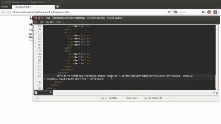Open the File menu in Aptana
221x124 pixels.
coord(36,22)
